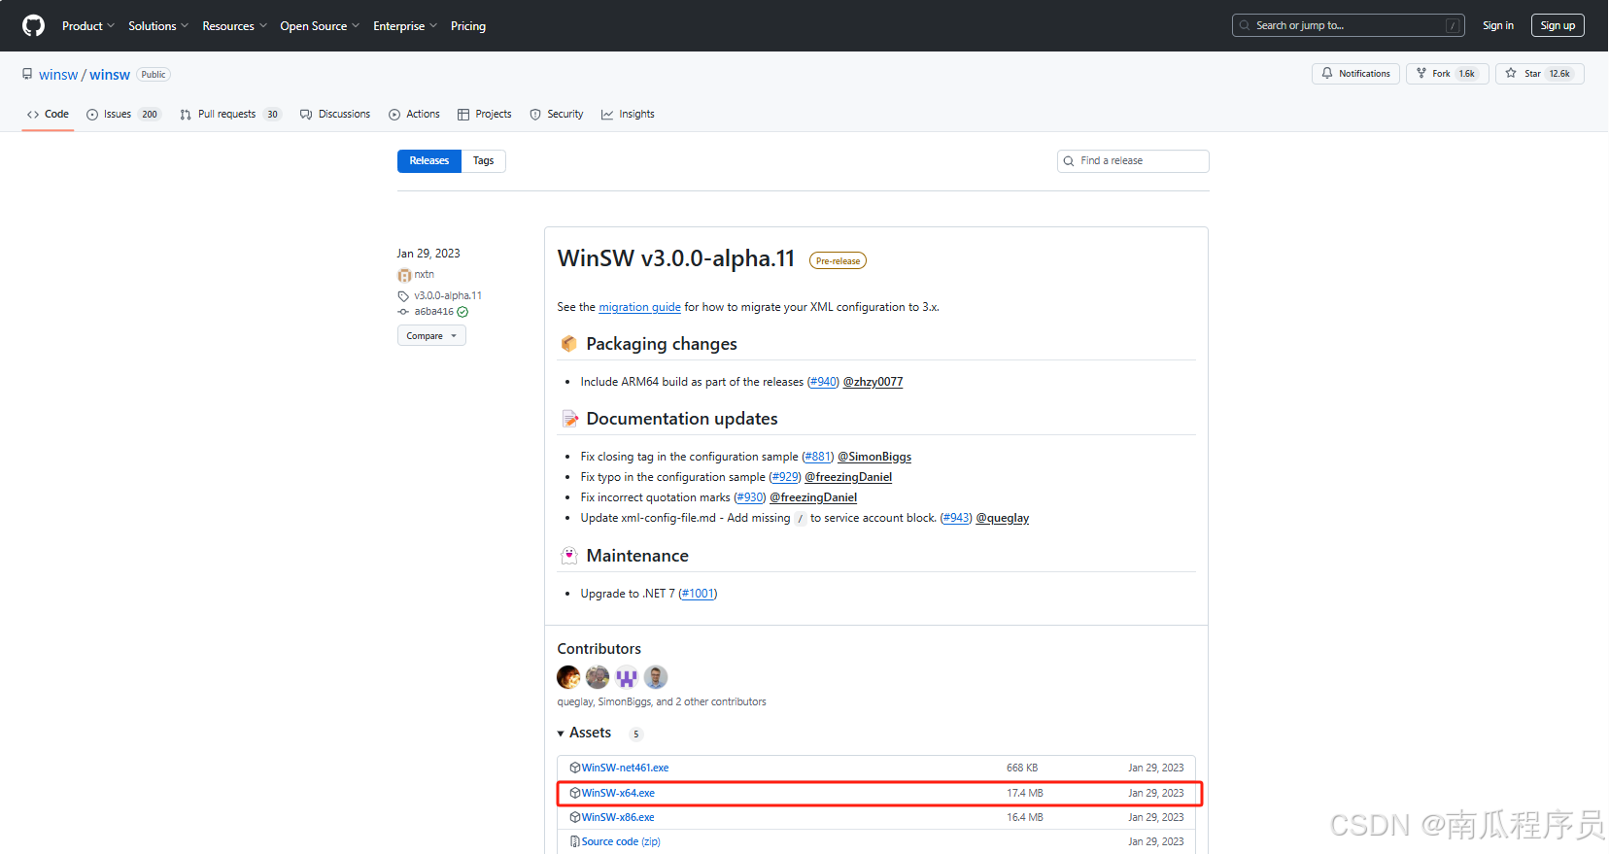Click the Sign up button
The height and width of the screenshot is (854, 1609).
1558,25
